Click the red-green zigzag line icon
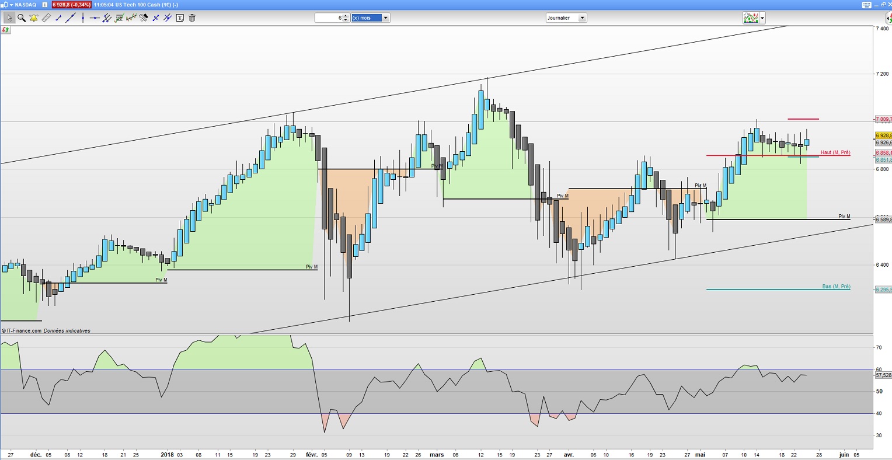The width and height of the screenshot is (892, 460). (x=131, y=18)
